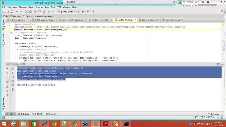Switch to the web_scraping.py editor tab

(172, 20)
